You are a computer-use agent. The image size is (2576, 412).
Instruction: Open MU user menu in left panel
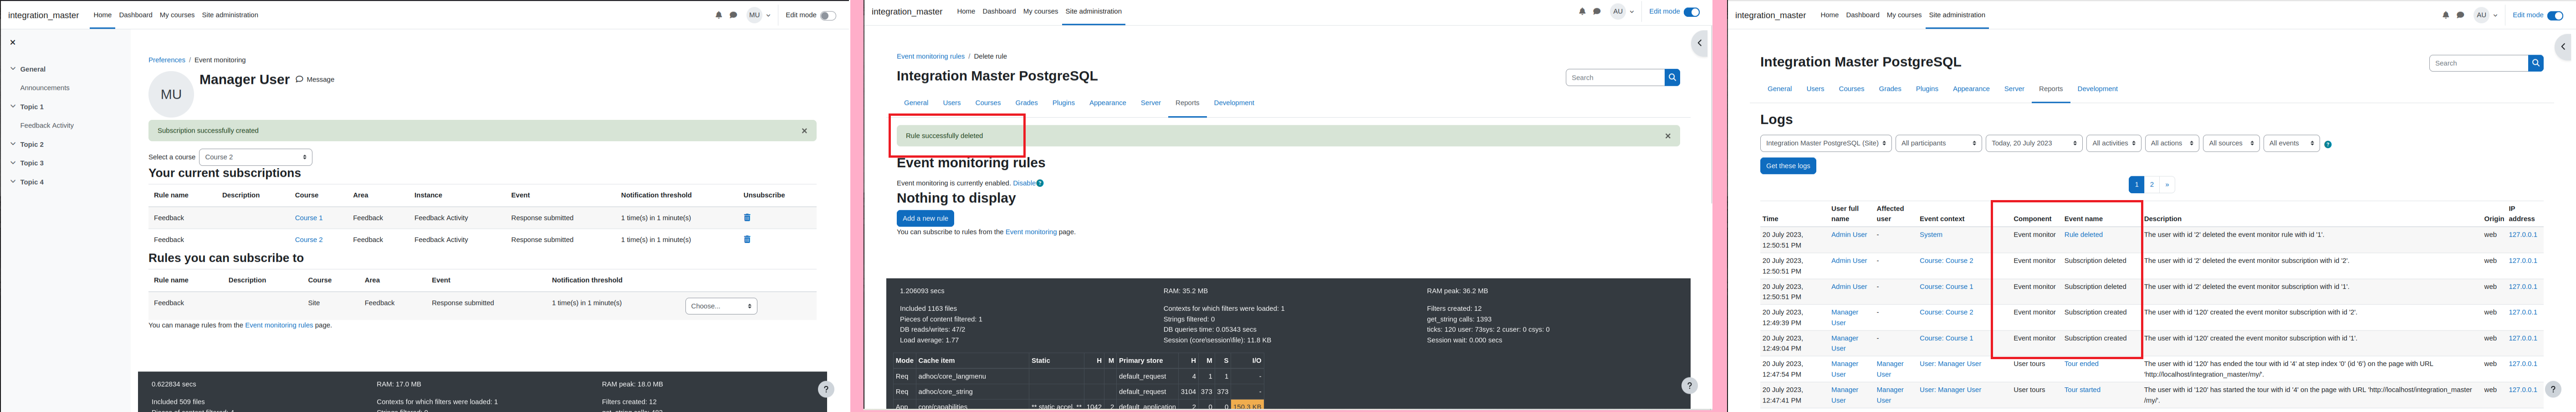[759, 15]
